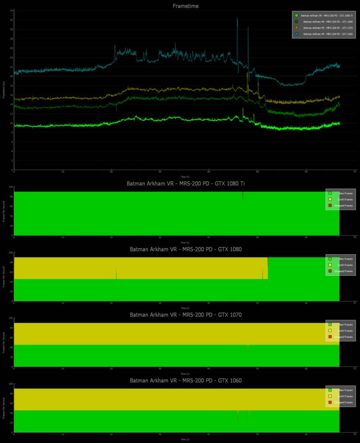Click the 'Frametime (ms)' vertical axis label
360x443 pixels.
coord(3,90)
